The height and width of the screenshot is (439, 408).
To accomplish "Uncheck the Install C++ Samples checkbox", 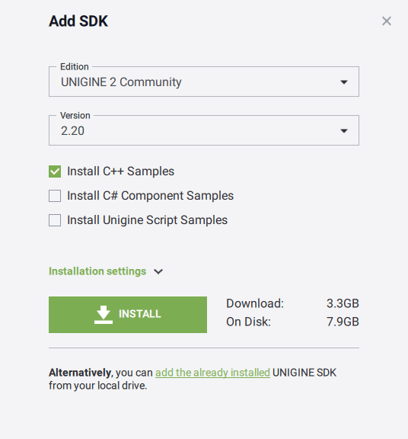I will click(55, 171).
